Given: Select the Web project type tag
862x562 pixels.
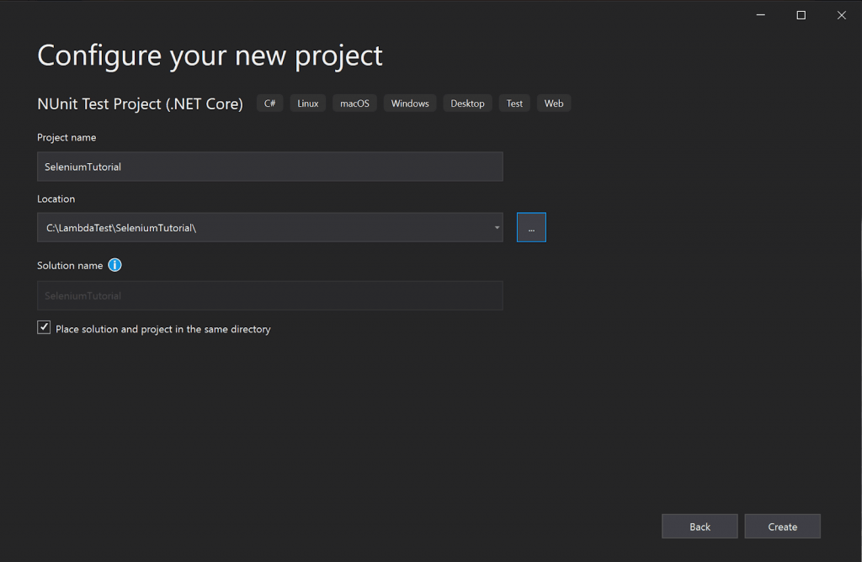Looking at the screenshot, I should pyautogui.click(x=553, y=103).
